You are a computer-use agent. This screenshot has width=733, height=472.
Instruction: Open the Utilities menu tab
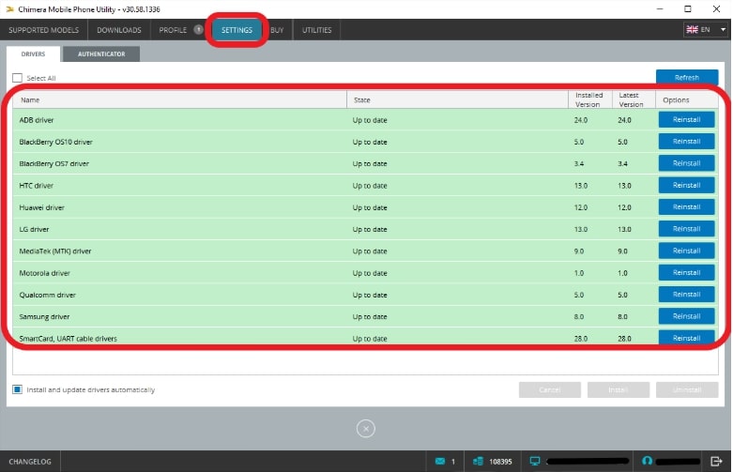tap(316, 30)
